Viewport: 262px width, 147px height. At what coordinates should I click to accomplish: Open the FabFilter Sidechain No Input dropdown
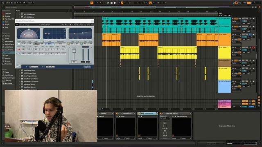pyautogui.click(x=165, y=118)
